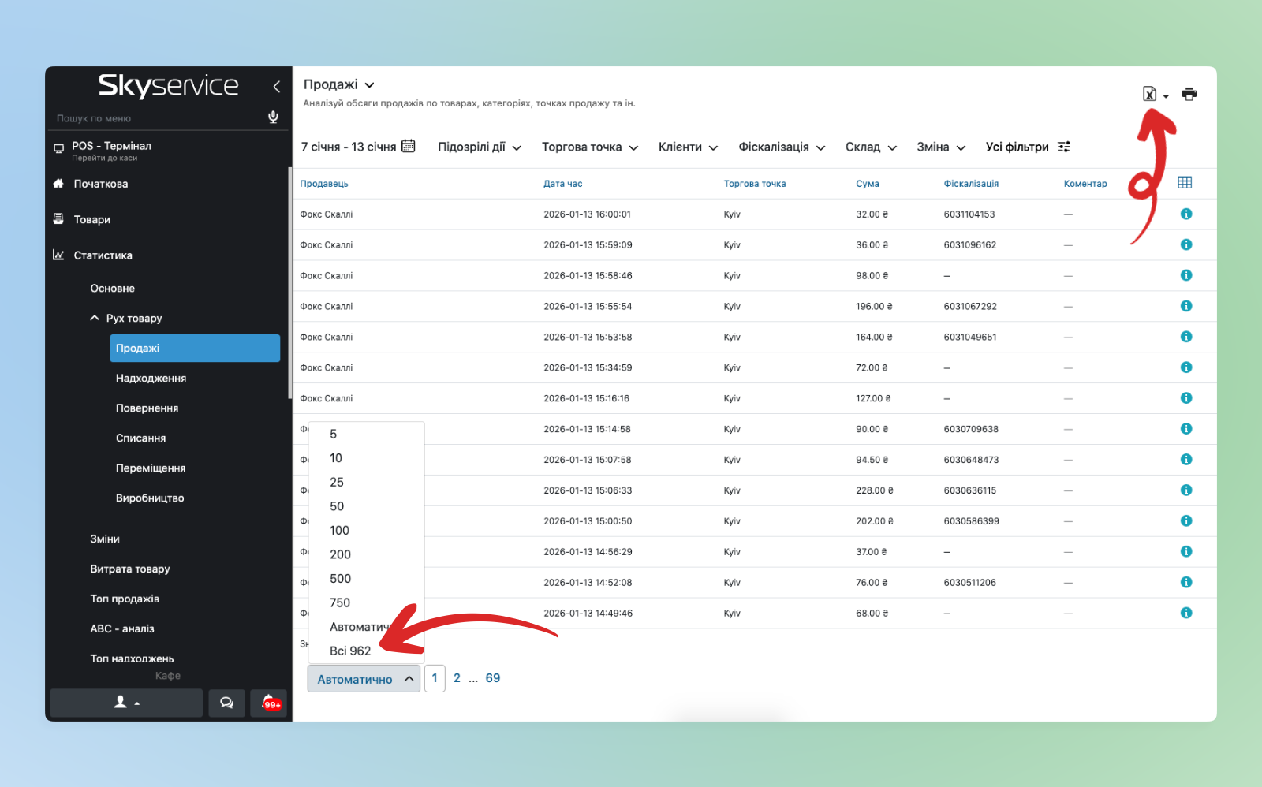Open table column settings grid icon
The height and width of the screenshot is (787, 1262).
pyautogui.click(x=1184, y=183)
